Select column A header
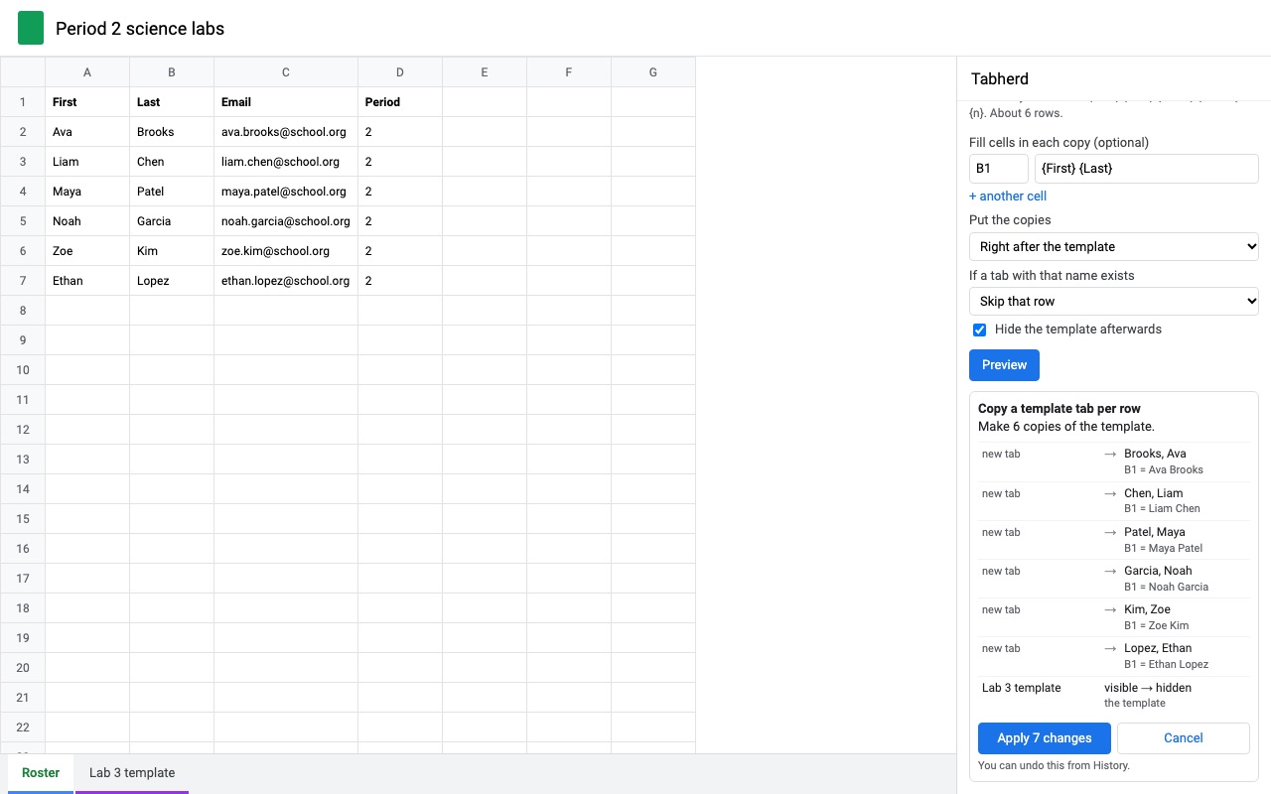 [87, 72]
